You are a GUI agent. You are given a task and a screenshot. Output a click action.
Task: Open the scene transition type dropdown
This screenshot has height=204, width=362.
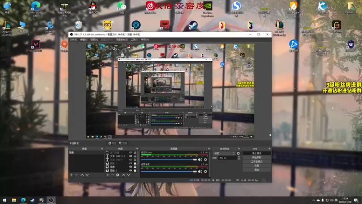coord(224,153)
